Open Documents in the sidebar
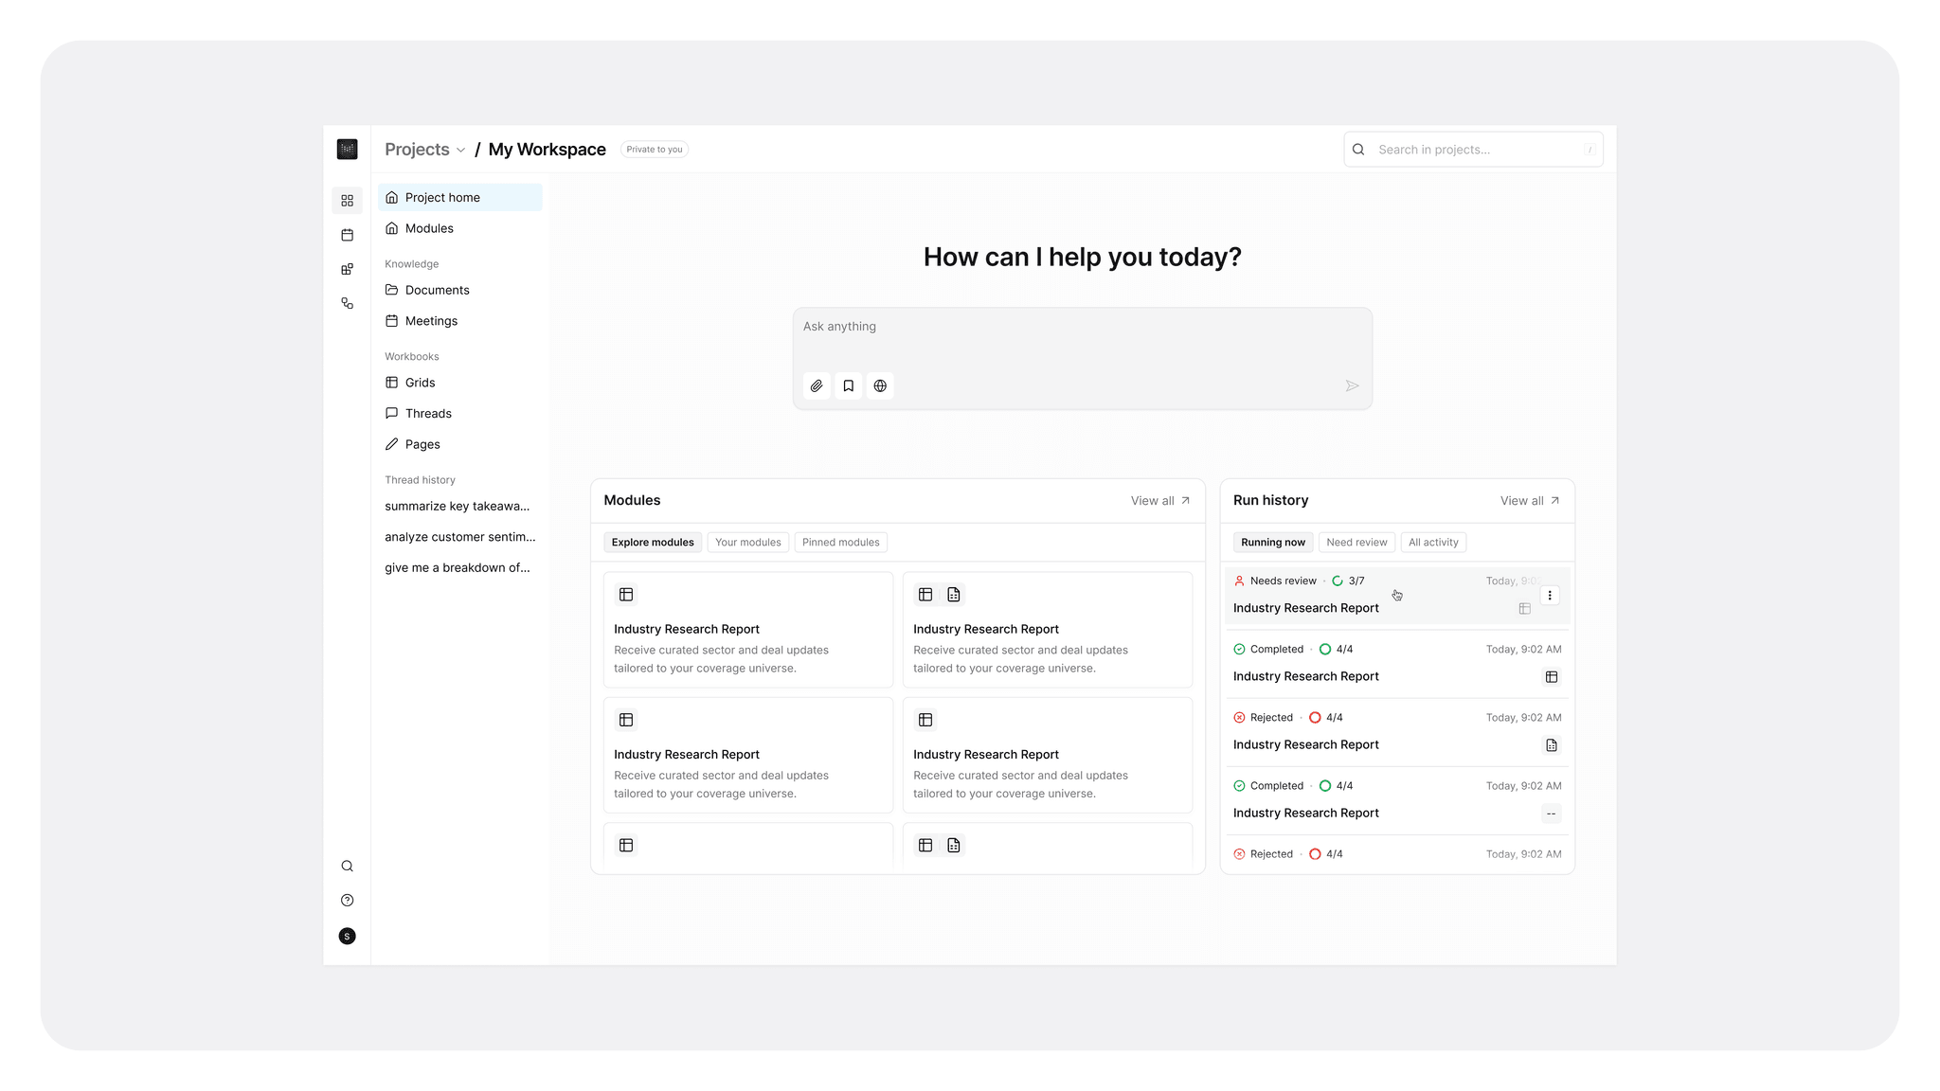Viewport: 1940px width, 1091px height. [x=437, y=290]
